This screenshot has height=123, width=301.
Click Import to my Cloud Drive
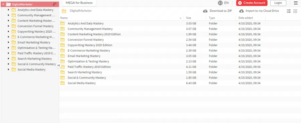click(259, 11)
